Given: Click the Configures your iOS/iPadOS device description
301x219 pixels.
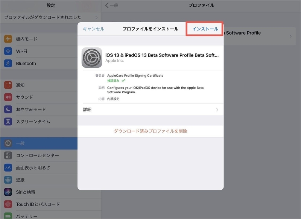Looking at the screenshot, I should (155, 90).
